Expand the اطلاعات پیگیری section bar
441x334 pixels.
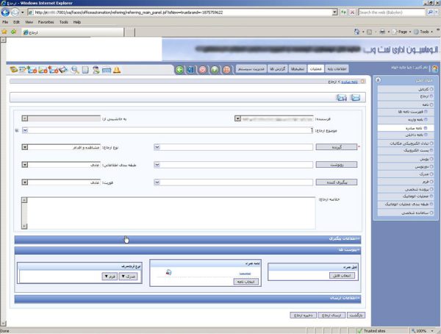click(187, 240)
